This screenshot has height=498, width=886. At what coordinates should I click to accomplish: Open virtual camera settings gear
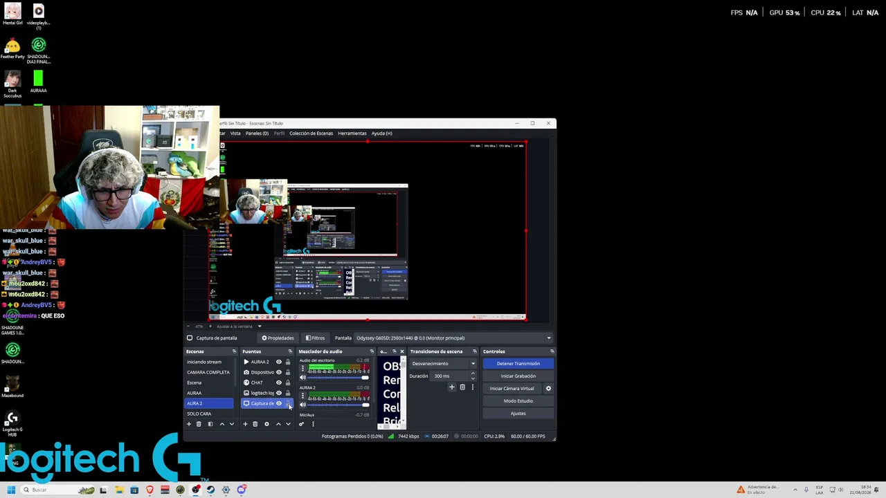(548, 388)
